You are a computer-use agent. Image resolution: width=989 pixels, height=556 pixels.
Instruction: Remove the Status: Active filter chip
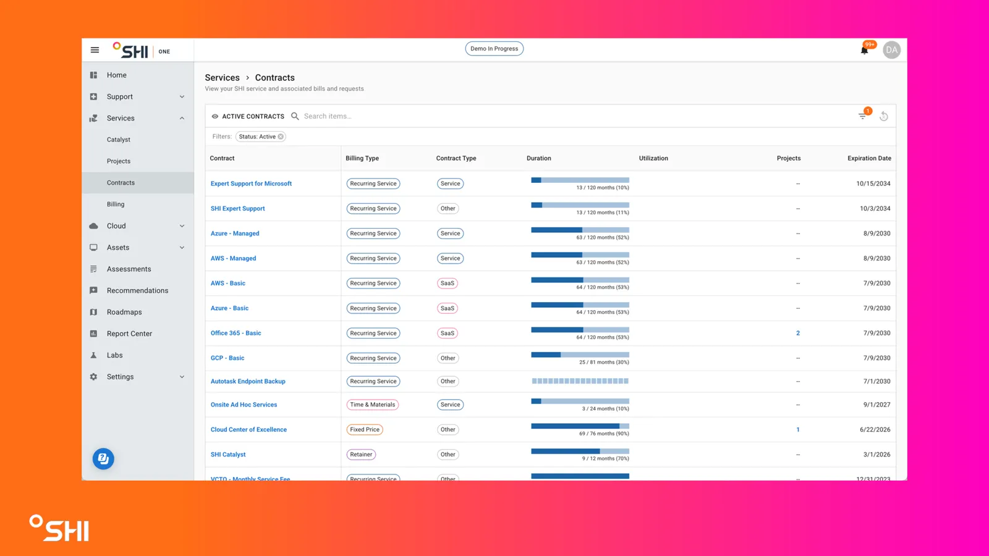pyautogui.click(x=281, y=137)
